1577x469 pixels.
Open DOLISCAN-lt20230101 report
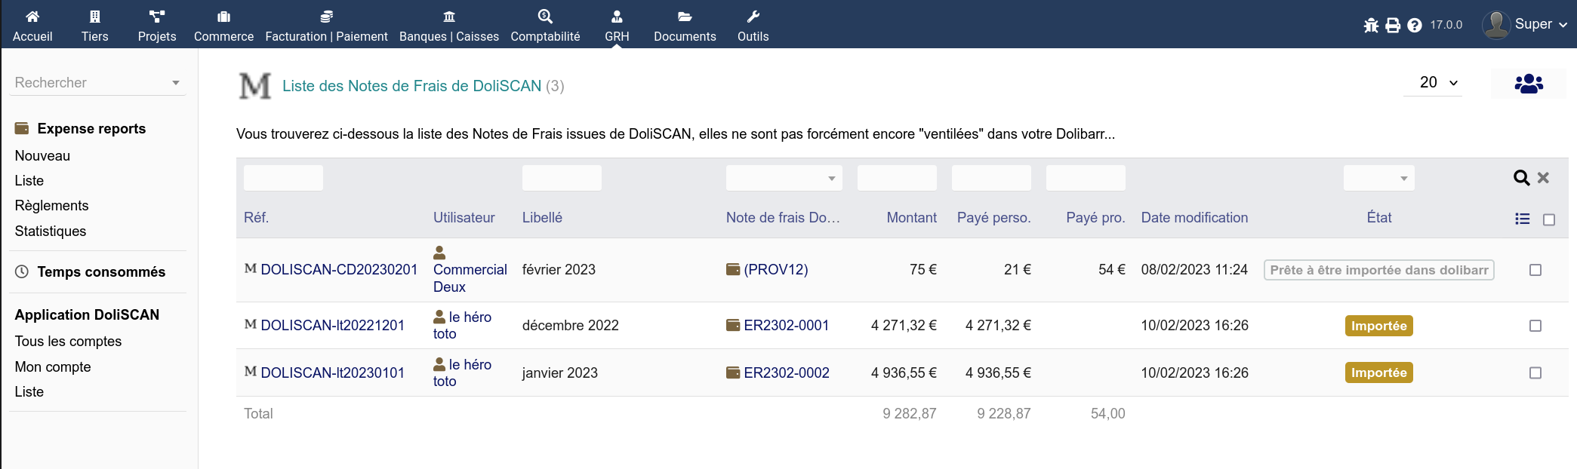click(332, 372)
